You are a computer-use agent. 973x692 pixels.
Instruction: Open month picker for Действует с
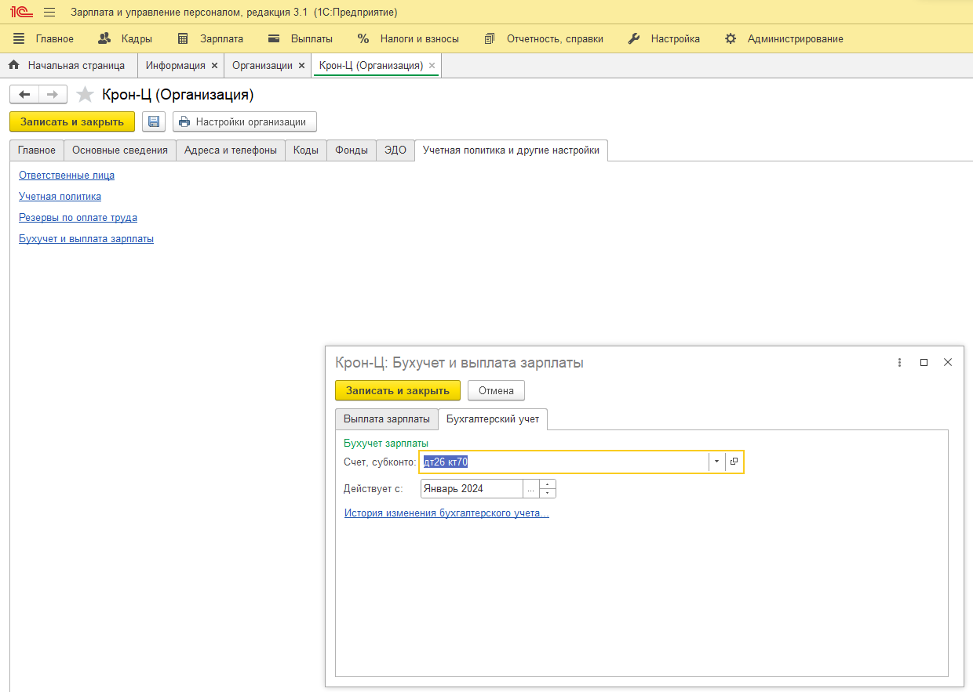click(x=531, y=488)
